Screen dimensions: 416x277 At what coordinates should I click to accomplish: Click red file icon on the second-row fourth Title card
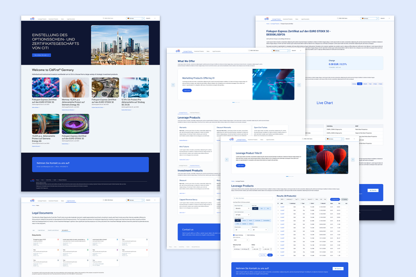pos(147,250)
